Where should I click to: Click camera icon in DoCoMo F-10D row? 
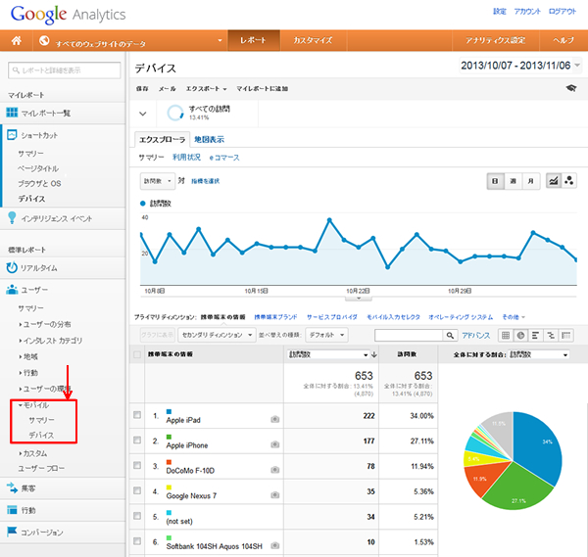[274, 470]
